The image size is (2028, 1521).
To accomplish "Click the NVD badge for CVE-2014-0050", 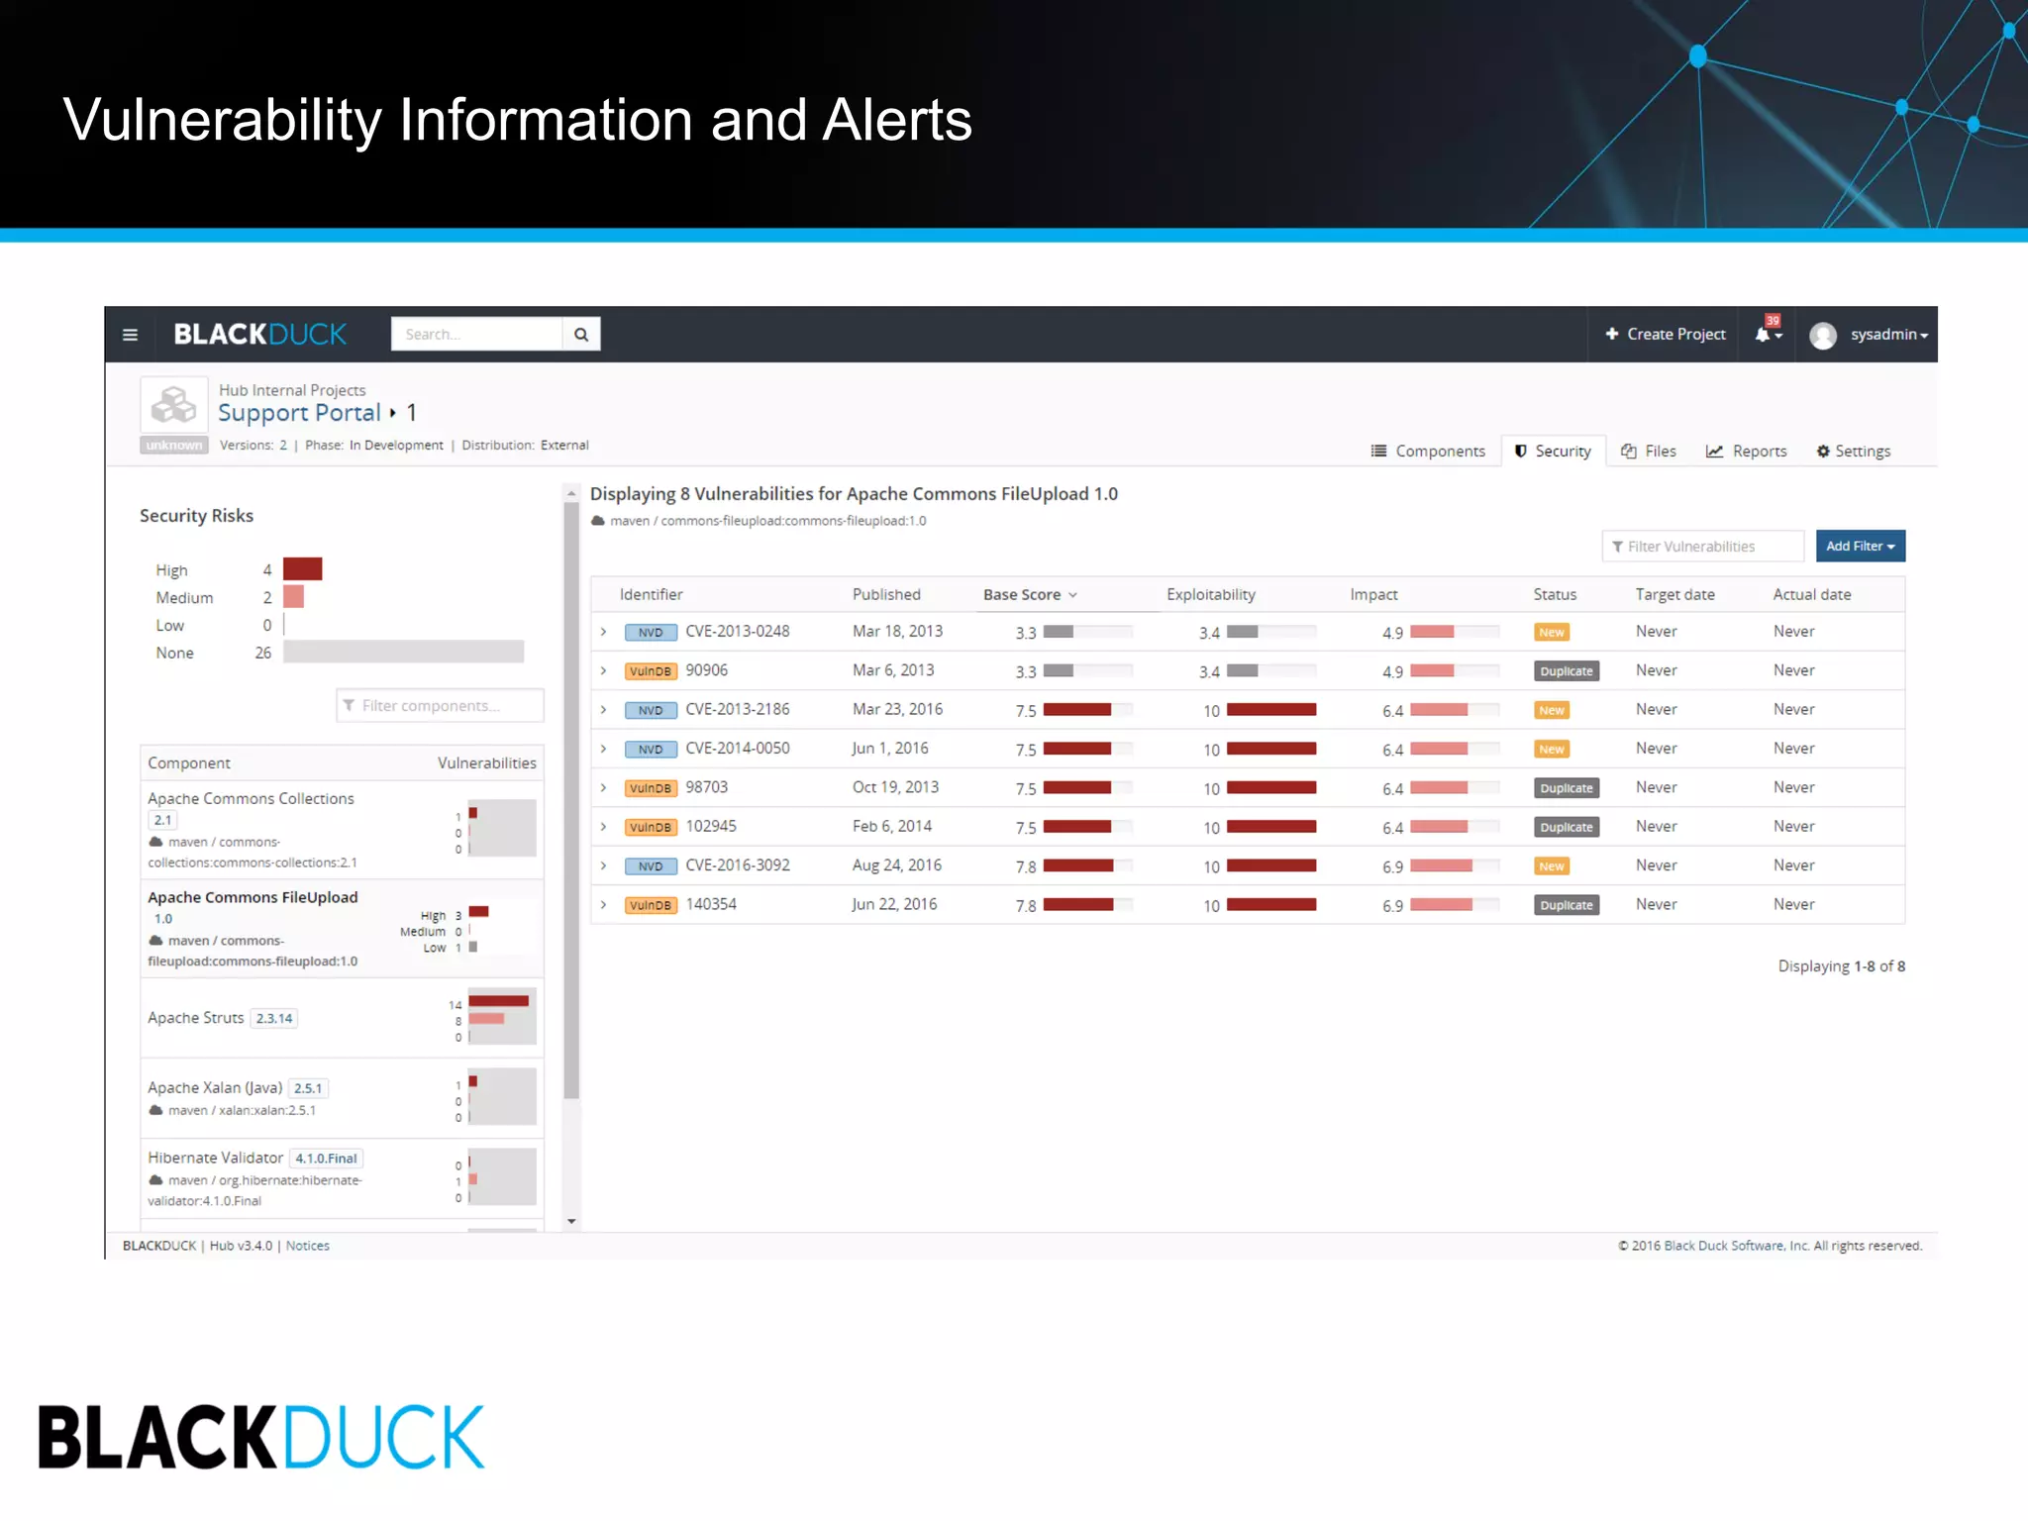I will [x=651, y=750].
